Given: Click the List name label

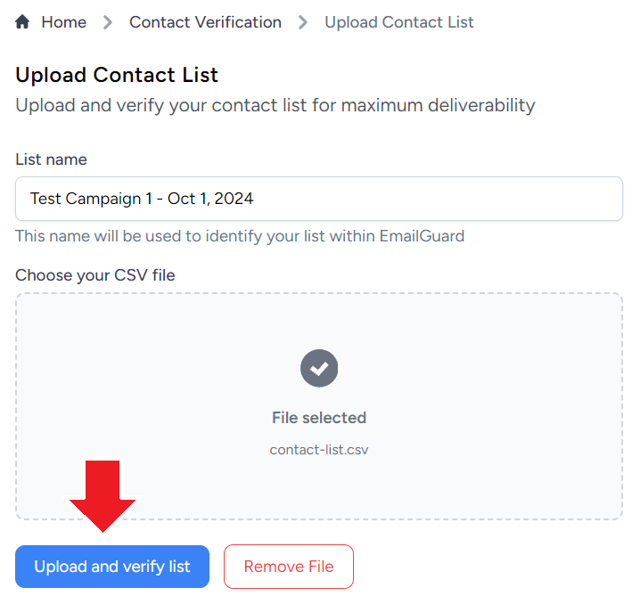Looking at the screenshot, I should point(51,159).
